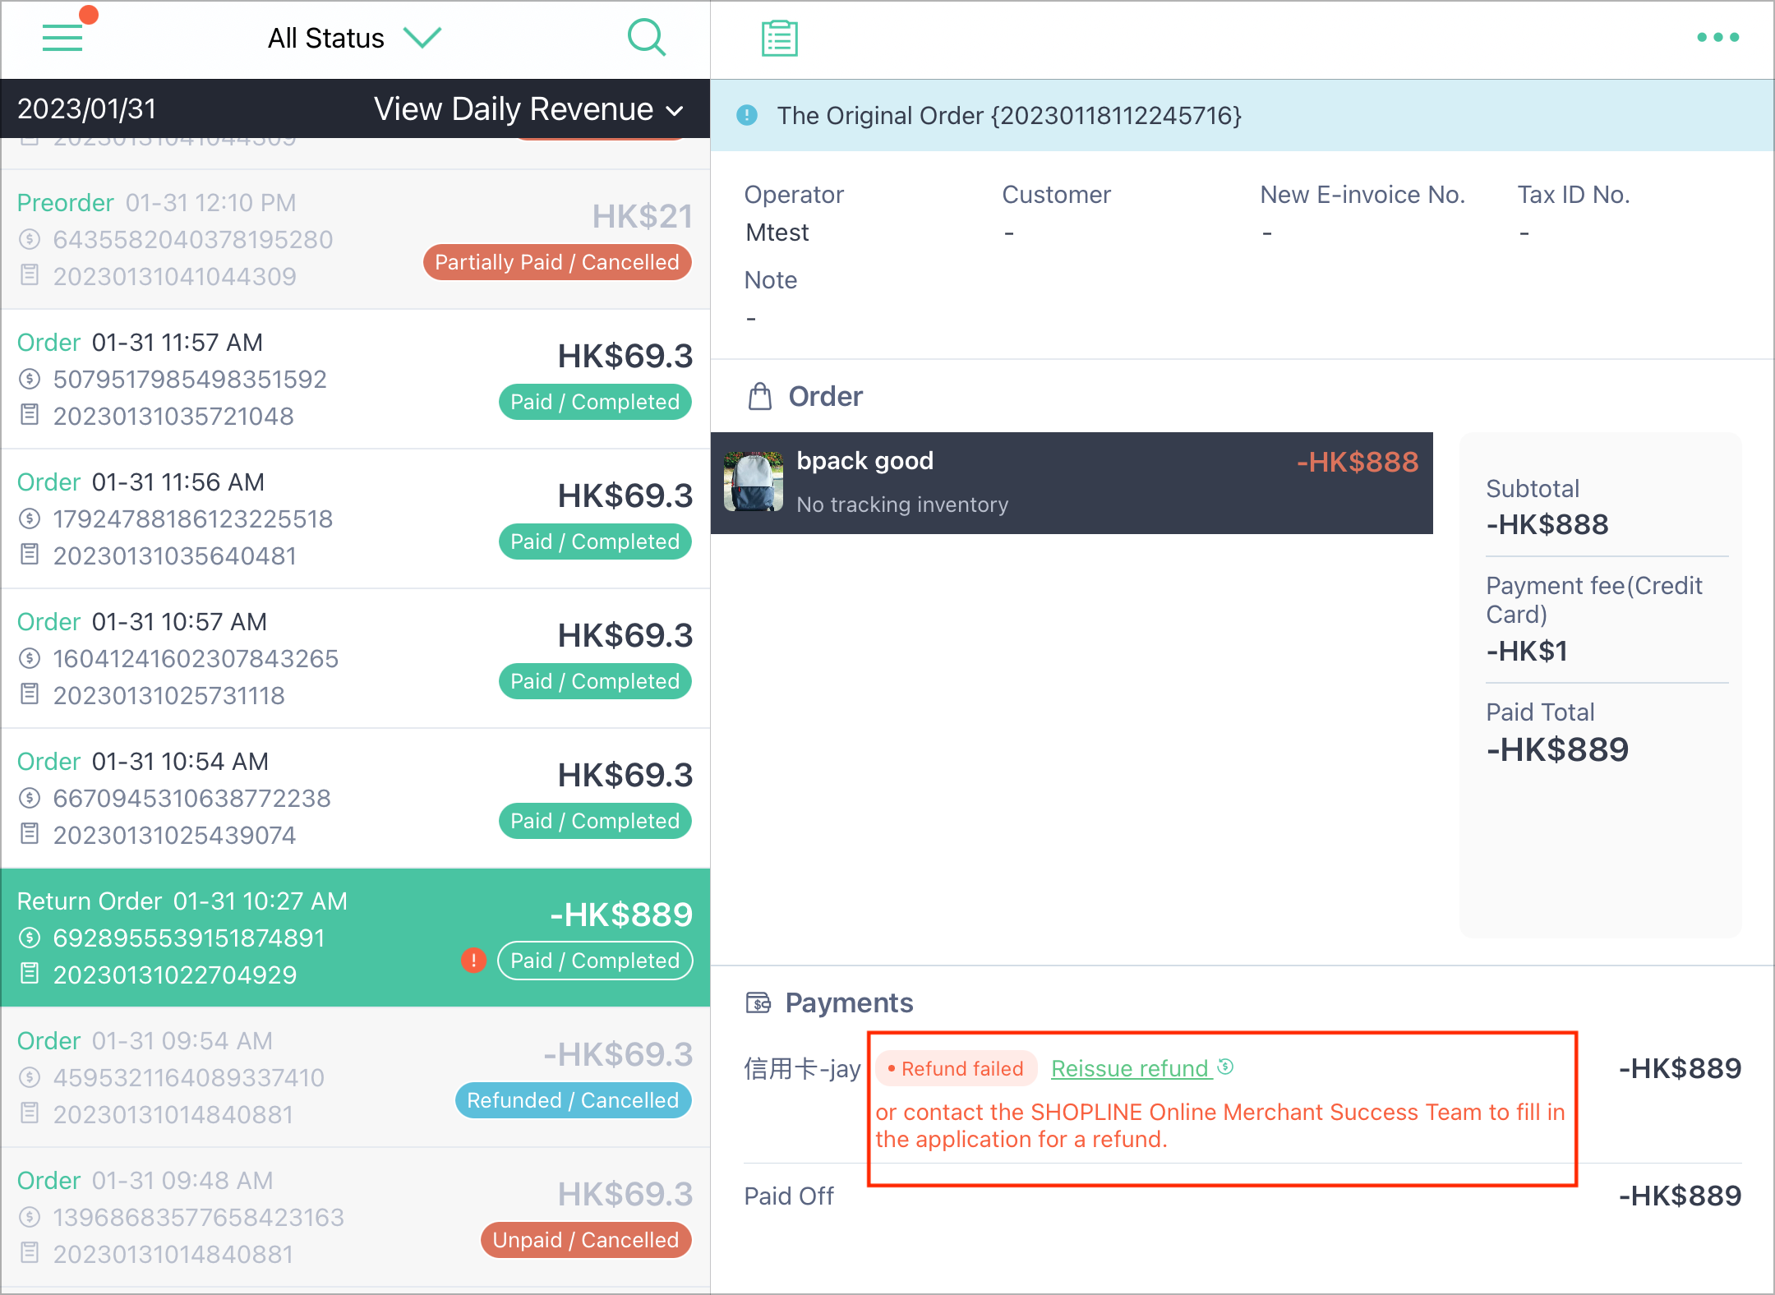Image resolution: width=1775 pixels, height=1295 pixels.
Task: Click the shopping bag Order section icon
Action: [760, 396]
